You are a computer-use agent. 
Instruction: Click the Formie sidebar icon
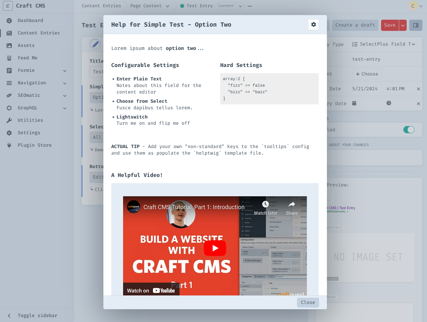pyautogui.click(x=9, y=70)
